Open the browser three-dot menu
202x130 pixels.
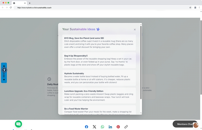pyautogui.click(x=199, y=7)
